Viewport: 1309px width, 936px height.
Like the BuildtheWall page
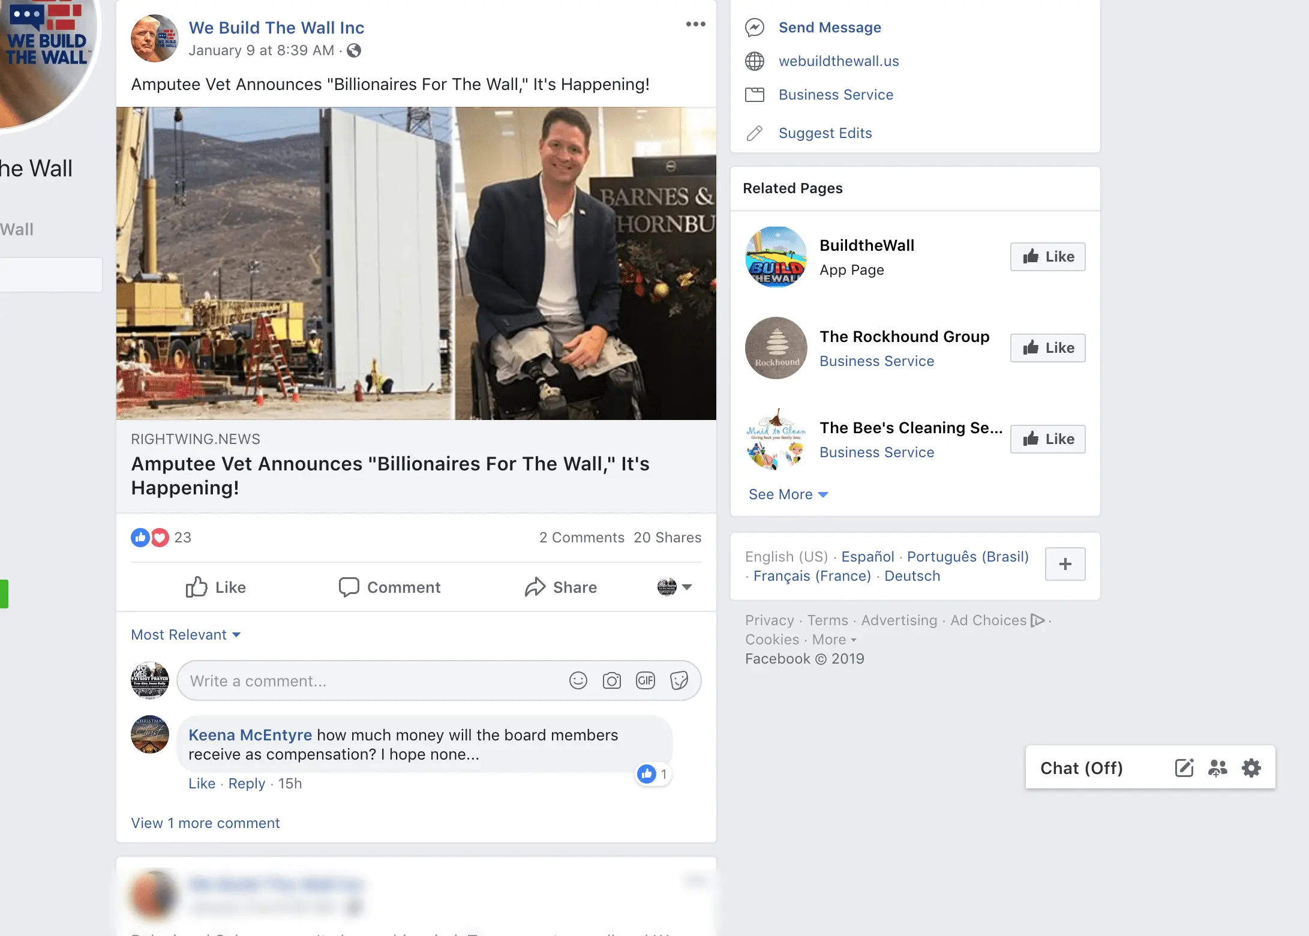[1047, 257]
